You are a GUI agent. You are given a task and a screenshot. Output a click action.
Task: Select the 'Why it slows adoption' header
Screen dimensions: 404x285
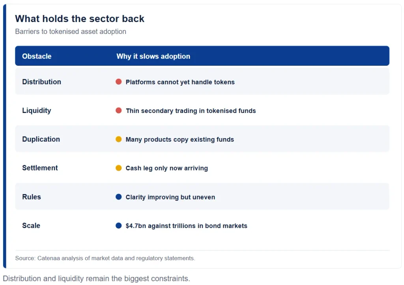coord(153,56)
